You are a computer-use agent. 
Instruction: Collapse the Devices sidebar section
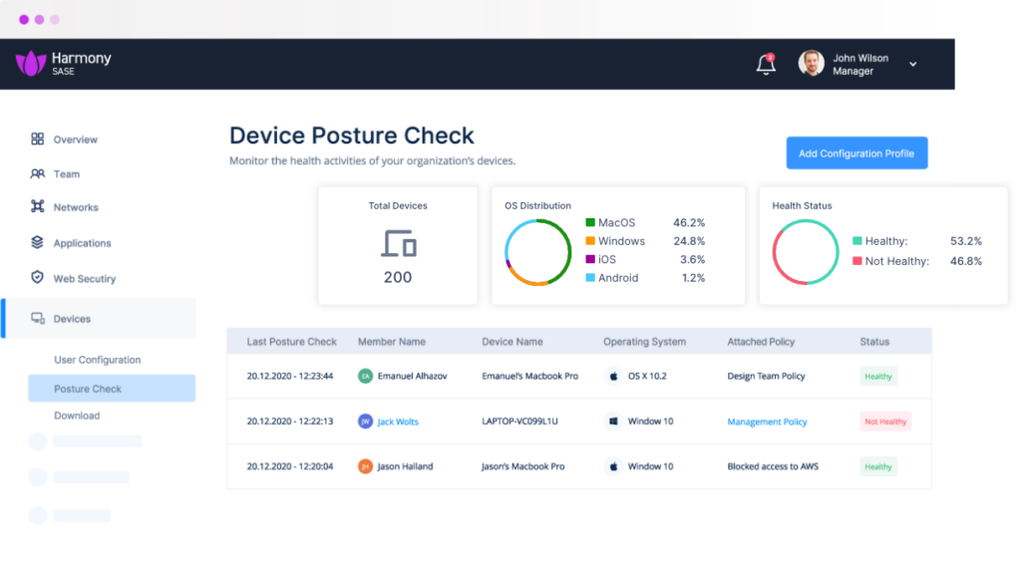[72, 319]
